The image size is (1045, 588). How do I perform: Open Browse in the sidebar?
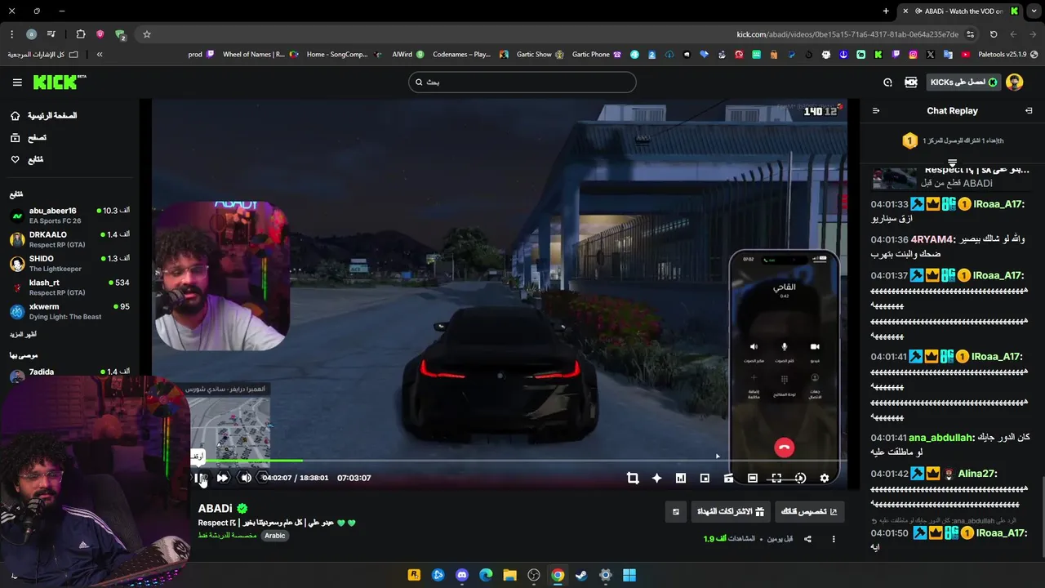click(29, 138)
